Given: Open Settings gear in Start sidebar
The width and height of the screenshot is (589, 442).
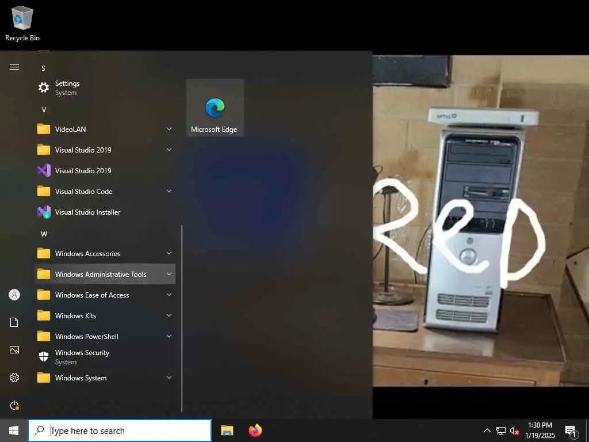Looking at the screenshot, I should click(14, 378).
